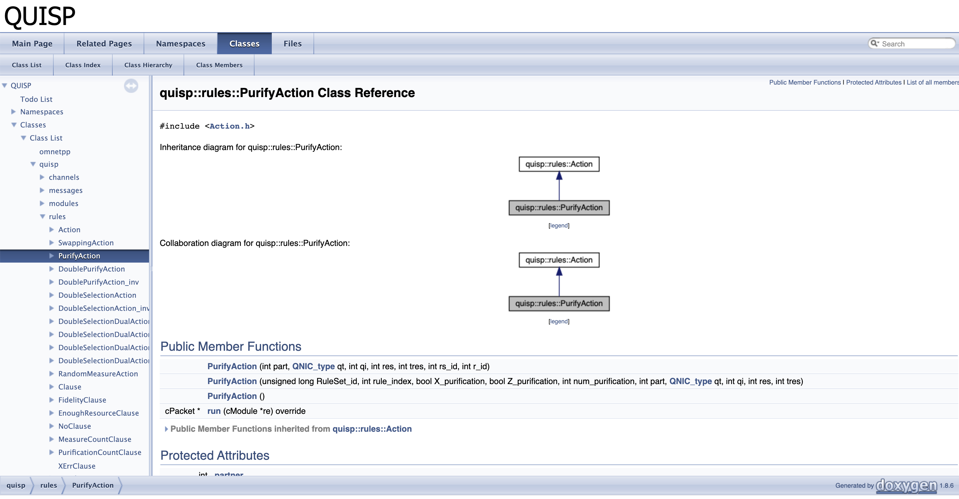Click the PurifyAction constructor link
The width and height of the screenshot is (959, 499).
coord(232,366)
